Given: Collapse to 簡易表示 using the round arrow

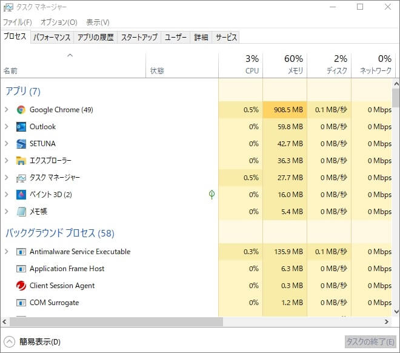Looking at the screenshot, I should point(10,341).
